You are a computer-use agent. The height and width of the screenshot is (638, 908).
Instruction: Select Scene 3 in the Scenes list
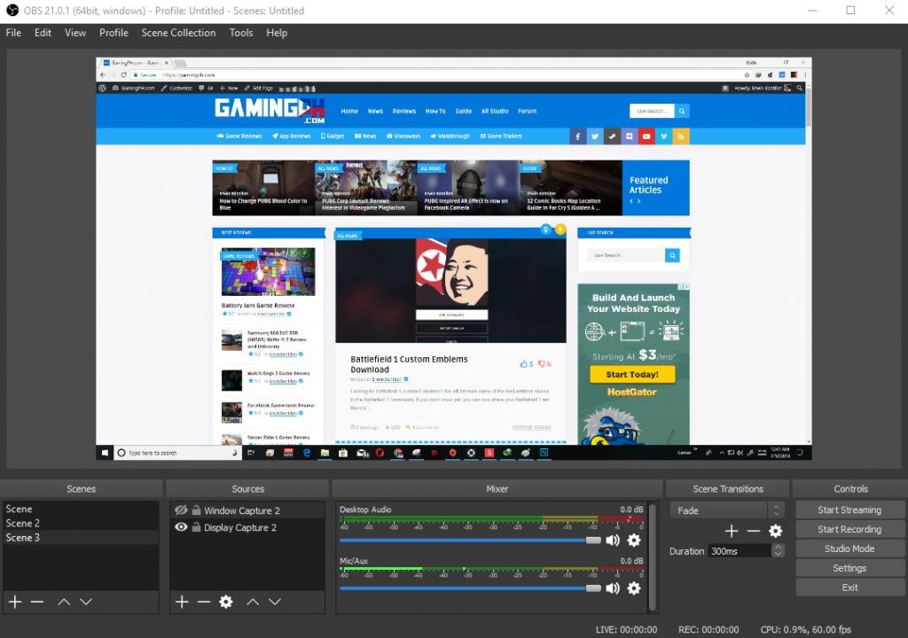[x=81, y=538]
